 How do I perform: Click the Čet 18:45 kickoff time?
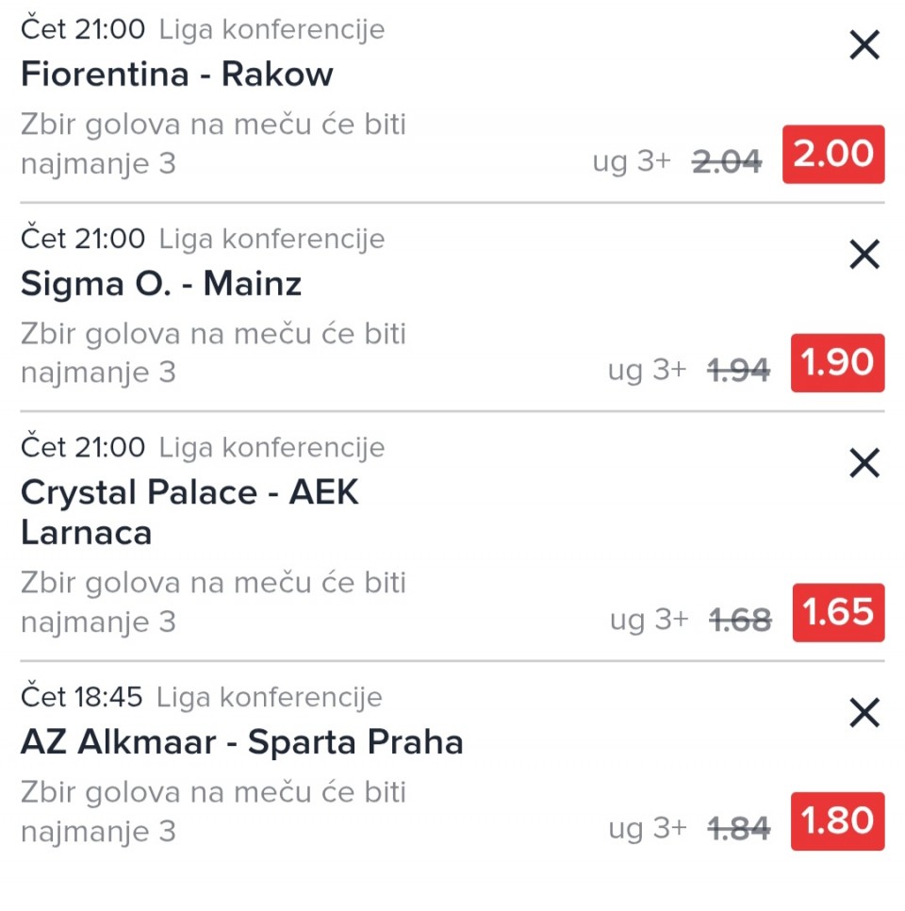[82, 697]
